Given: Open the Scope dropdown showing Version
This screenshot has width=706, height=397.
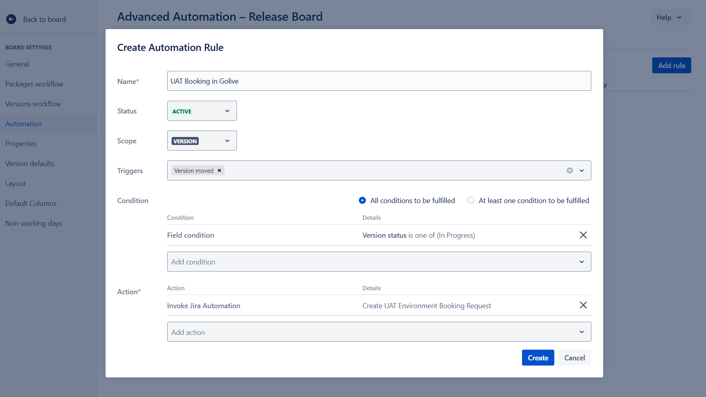Looking at the screenshot, I should (202, 141).
